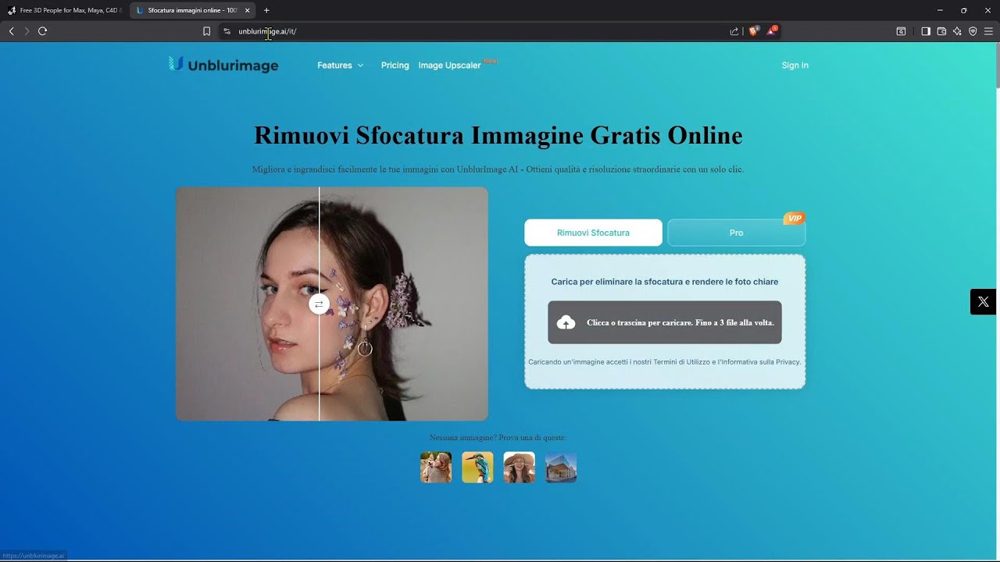Switch to Free 3D People tab
Screen dimensions: 1000x562
click(x=65, y=10)
